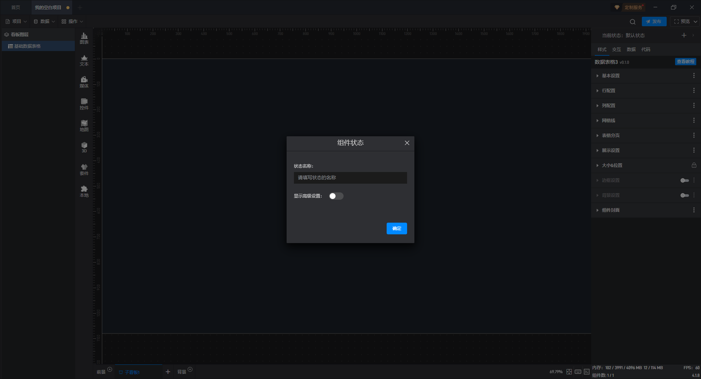The height and width of the screenshot is (379, 701).
Task: Open the console icon in bottom bar
Action: (x=587, y=372)
